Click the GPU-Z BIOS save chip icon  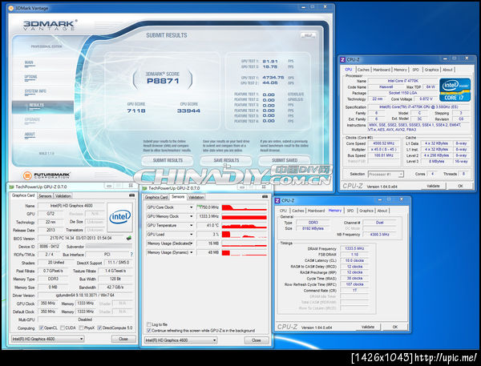pos(129,238)
